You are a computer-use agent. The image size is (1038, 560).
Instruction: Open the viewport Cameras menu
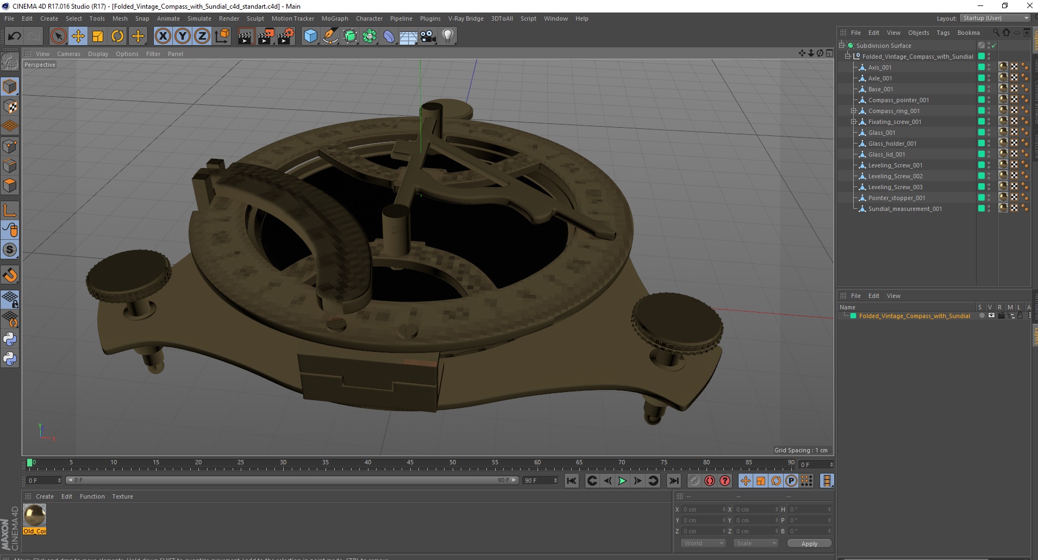point(68,54)
